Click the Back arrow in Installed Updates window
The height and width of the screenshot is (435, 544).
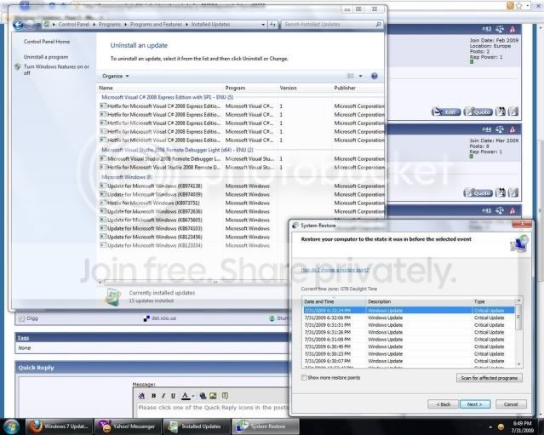(x=18, y=25)
